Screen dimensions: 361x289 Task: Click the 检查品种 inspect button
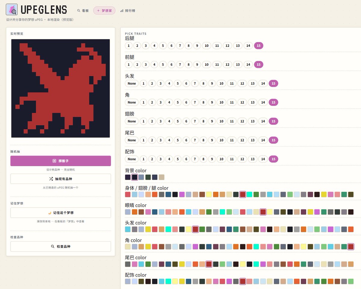click(x=60, y=246)
